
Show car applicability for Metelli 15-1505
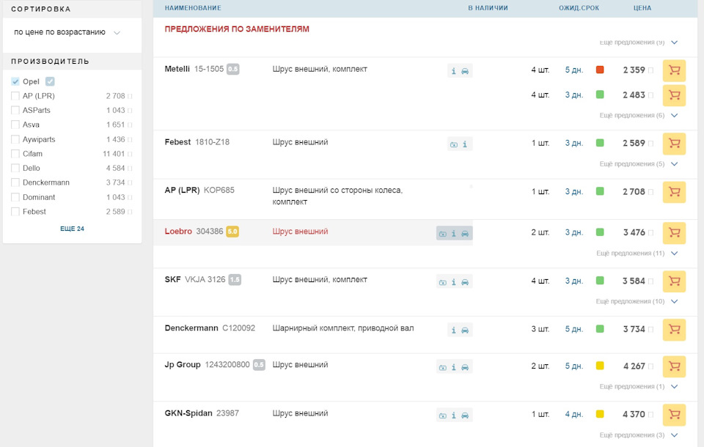[x=465, y=71]
